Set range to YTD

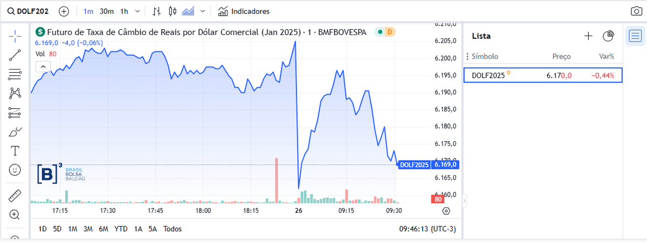pyautogui.click(x=121, y=229)
